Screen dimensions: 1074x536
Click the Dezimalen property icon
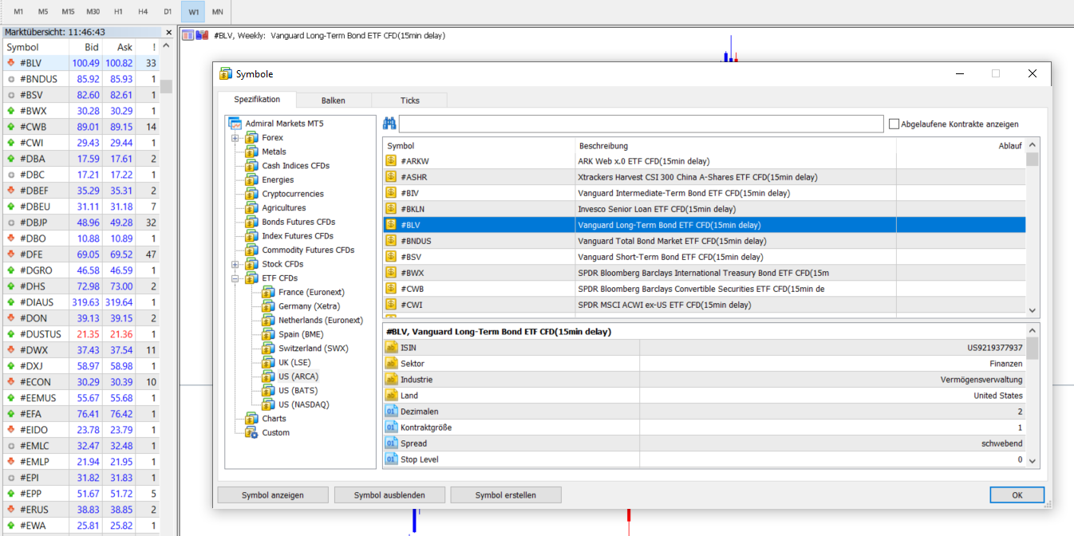click(x=391, y=412)
